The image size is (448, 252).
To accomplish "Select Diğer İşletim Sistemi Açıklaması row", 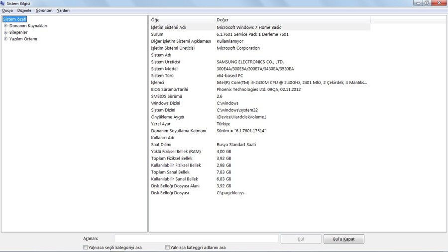I will point(260,41).
